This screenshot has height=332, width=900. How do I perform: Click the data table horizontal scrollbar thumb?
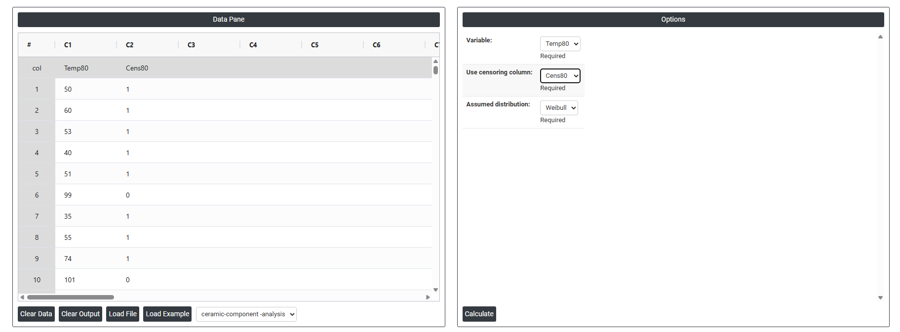(x=70, y=297)
